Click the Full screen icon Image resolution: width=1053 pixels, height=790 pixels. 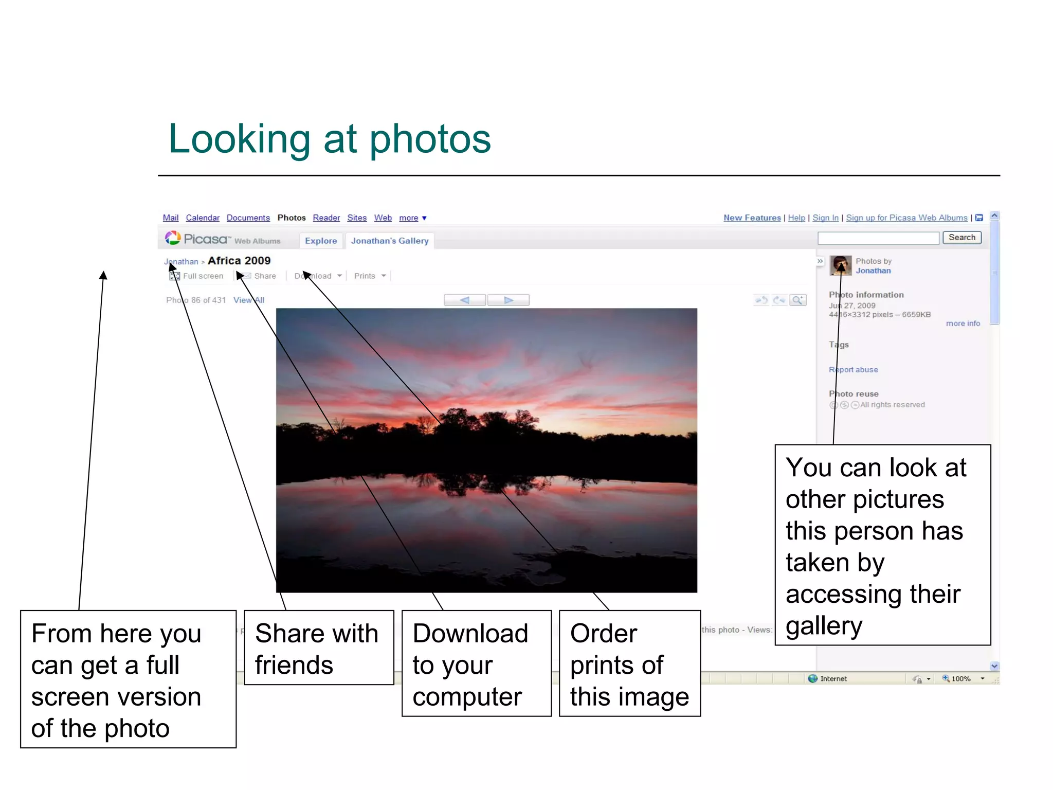pos(174,276)
